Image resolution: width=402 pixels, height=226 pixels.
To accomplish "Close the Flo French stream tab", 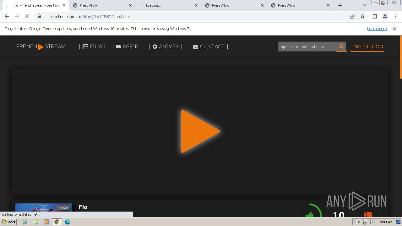I will [x=64, y=5].
